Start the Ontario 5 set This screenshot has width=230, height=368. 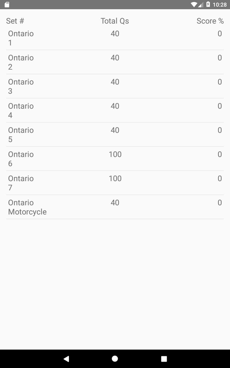coord(115,135)
